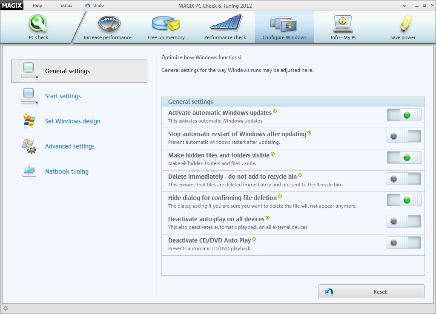Image resolution: width=436 pixels, height=314 pixels.
Task: Switch to Increase performance tab label
Action: [108, 37]
